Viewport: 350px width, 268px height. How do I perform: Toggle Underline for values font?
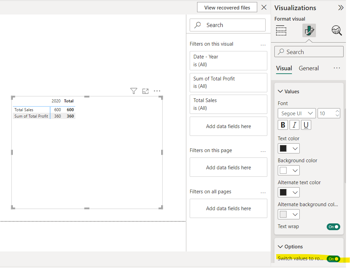tap(306, 125)
